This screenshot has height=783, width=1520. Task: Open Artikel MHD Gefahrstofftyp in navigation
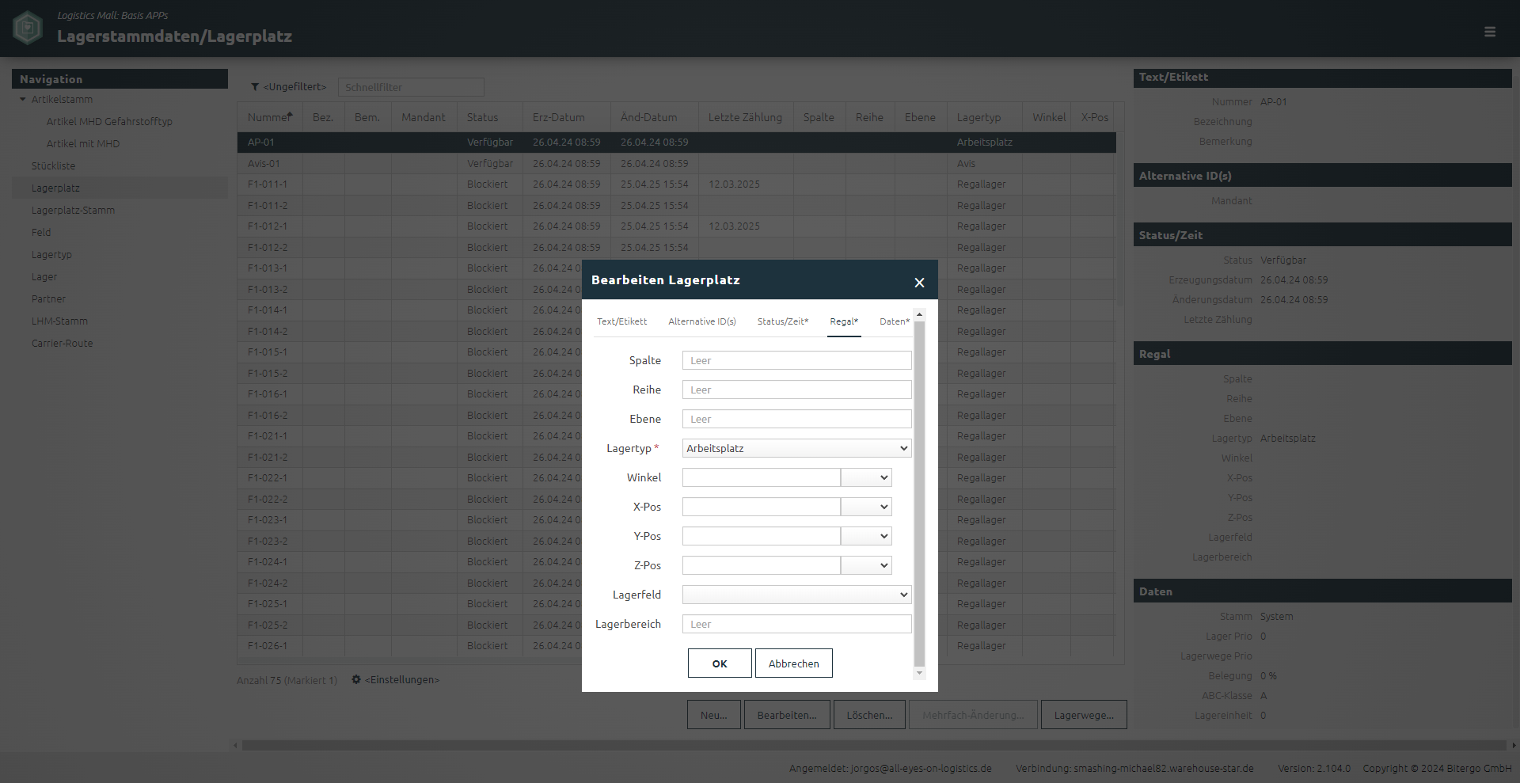[109, 122]
